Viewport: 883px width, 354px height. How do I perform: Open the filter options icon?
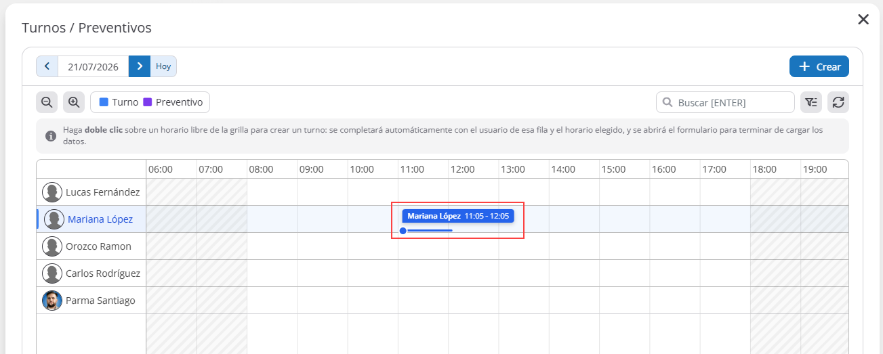[x=811, y=102]
